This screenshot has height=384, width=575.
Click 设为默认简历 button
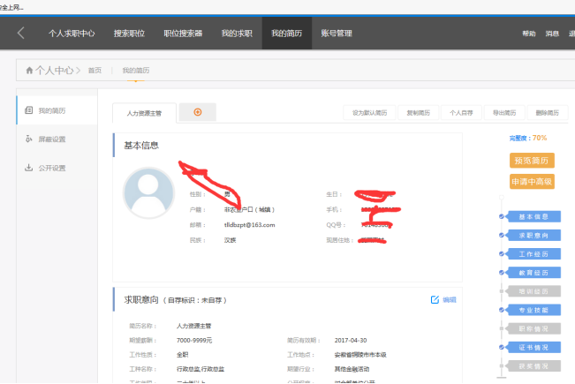tap(369, 113)
